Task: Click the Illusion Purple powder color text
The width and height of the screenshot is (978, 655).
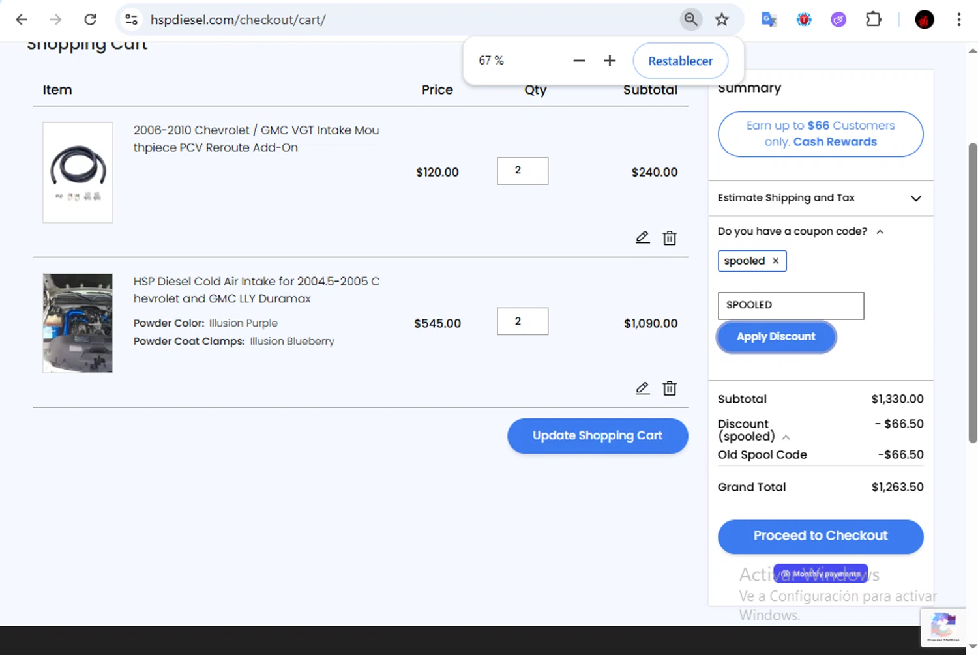Action: [243, 323]
